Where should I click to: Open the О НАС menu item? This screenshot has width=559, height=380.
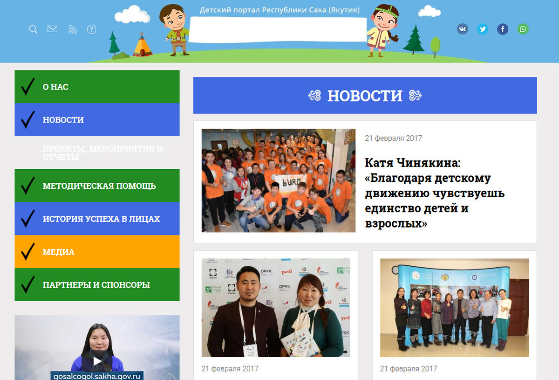(97, 87)
